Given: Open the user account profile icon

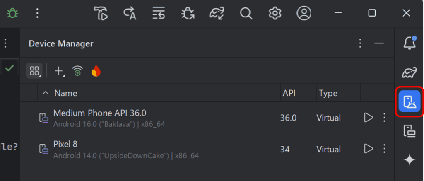Looking at the screenshot, I should point(304,13).
